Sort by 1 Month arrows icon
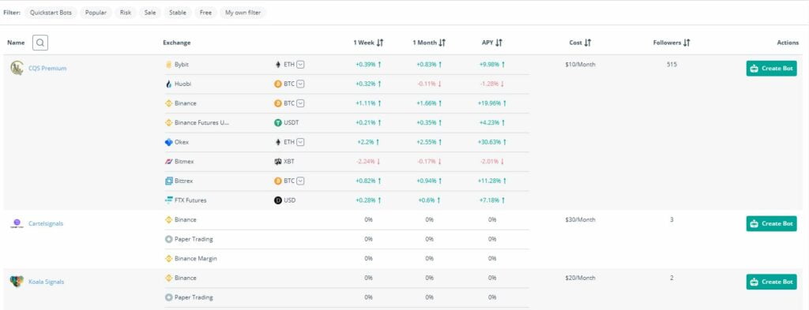Screen dimensions: 809x310 pyautogui.click(x=442, y=43)
